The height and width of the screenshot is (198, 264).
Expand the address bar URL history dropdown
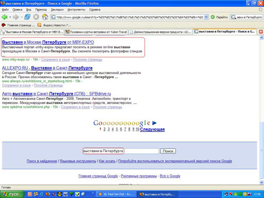pyautogui.click(x=206, y=17)
